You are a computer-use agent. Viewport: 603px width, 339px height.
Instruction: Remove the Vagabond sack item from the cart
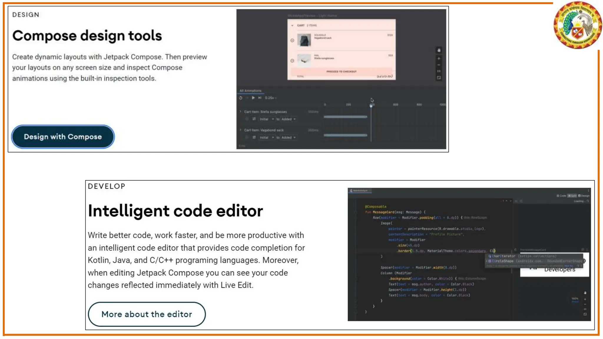coord(292,40)
